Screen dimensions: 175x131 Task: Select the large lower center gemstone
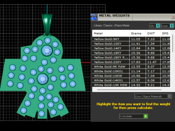coord(42,79)
